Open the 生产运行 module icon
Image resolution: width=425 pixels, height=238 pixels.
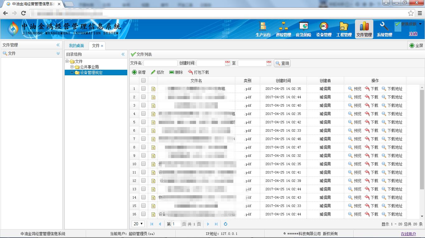tap(263, 27)
